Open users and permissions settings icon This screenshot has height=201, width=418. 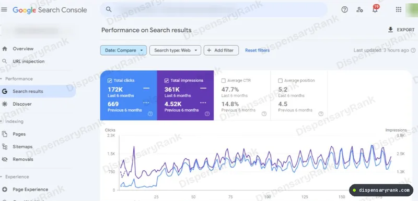coord(359,10)
